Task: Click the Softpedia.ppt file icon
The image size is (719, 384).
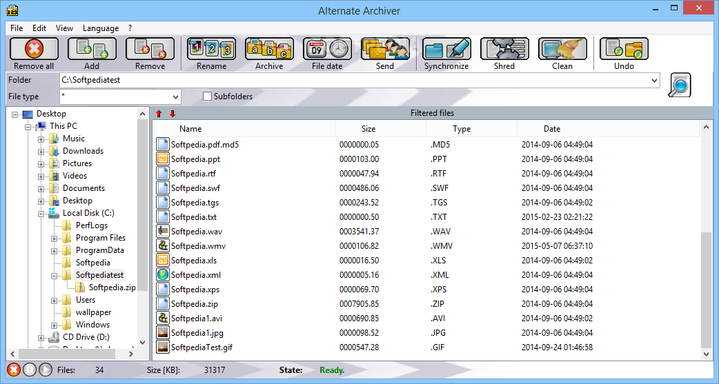Action: [x=163, y=159]
